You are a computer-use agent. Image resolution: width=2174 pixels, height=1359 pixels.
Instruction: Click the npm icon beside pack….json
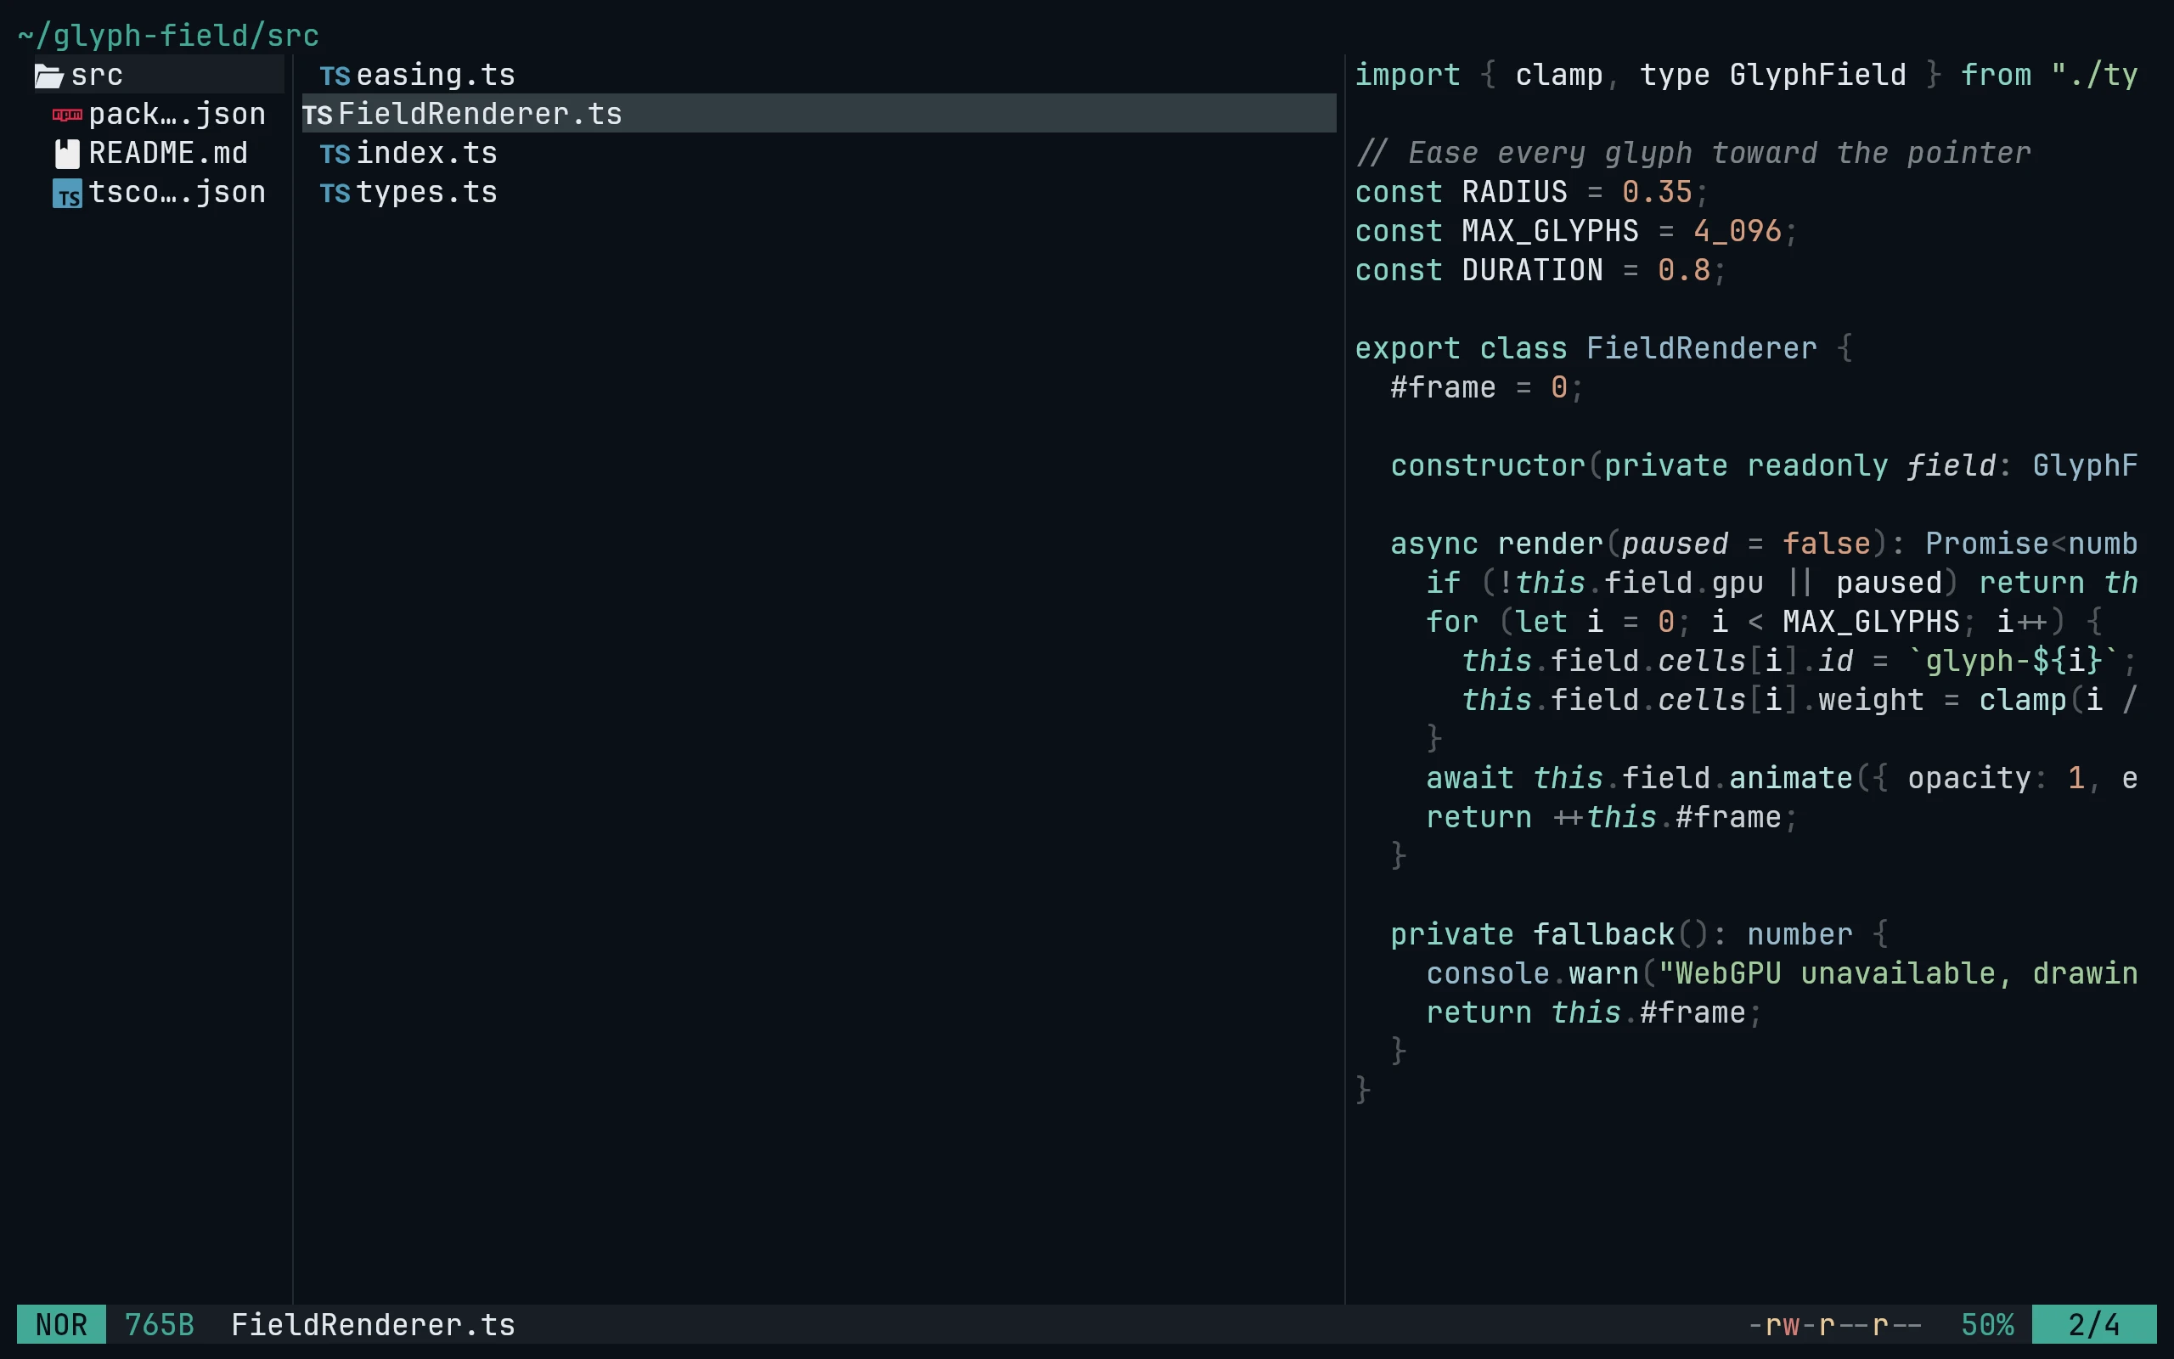pyautogui.click(x=67, y=115)
